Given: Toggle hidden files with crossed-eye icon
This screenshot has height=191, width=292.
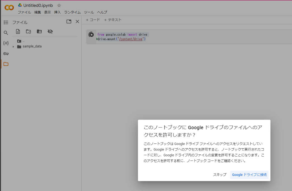Looking at the screenshot, I should click(50, 32).
